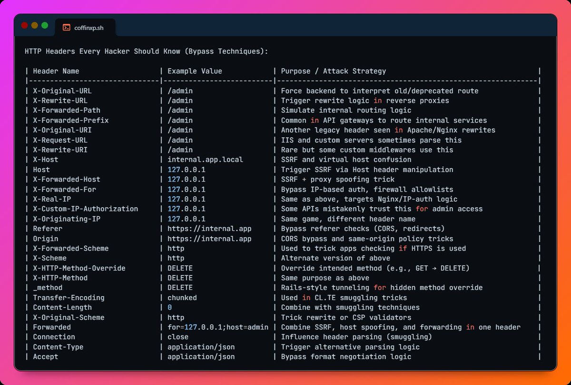Screen dimensions: 571x385
Task: Click the 'X-Rewrite-URI' header name
Action: (60, 150)
